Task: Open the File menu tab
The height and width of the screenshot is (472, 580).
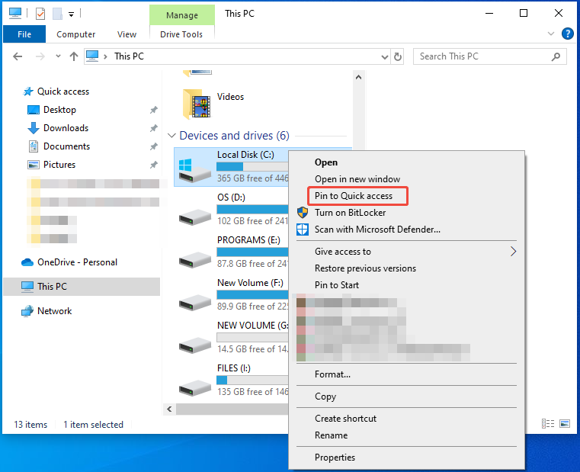Action: [24, 34]
